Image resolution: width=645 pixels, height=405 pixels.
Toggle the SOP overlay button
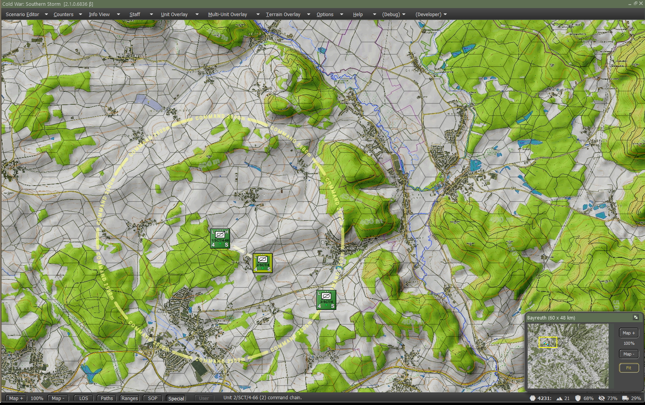coord(153,398)
